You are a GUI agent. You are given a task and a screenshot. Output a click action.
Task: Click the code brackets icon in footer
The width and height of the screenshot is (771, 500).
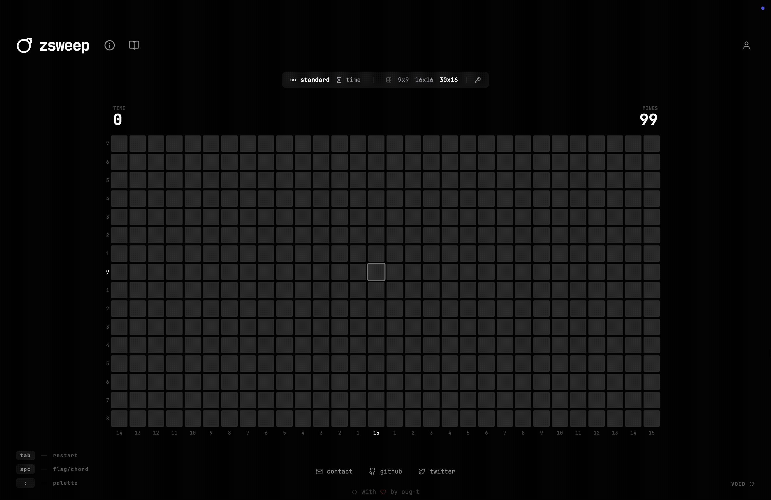pyautogui.click(x=354, y=492)
